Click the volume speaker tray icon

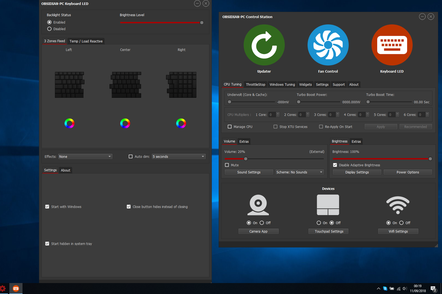click(x=405, y=289)
